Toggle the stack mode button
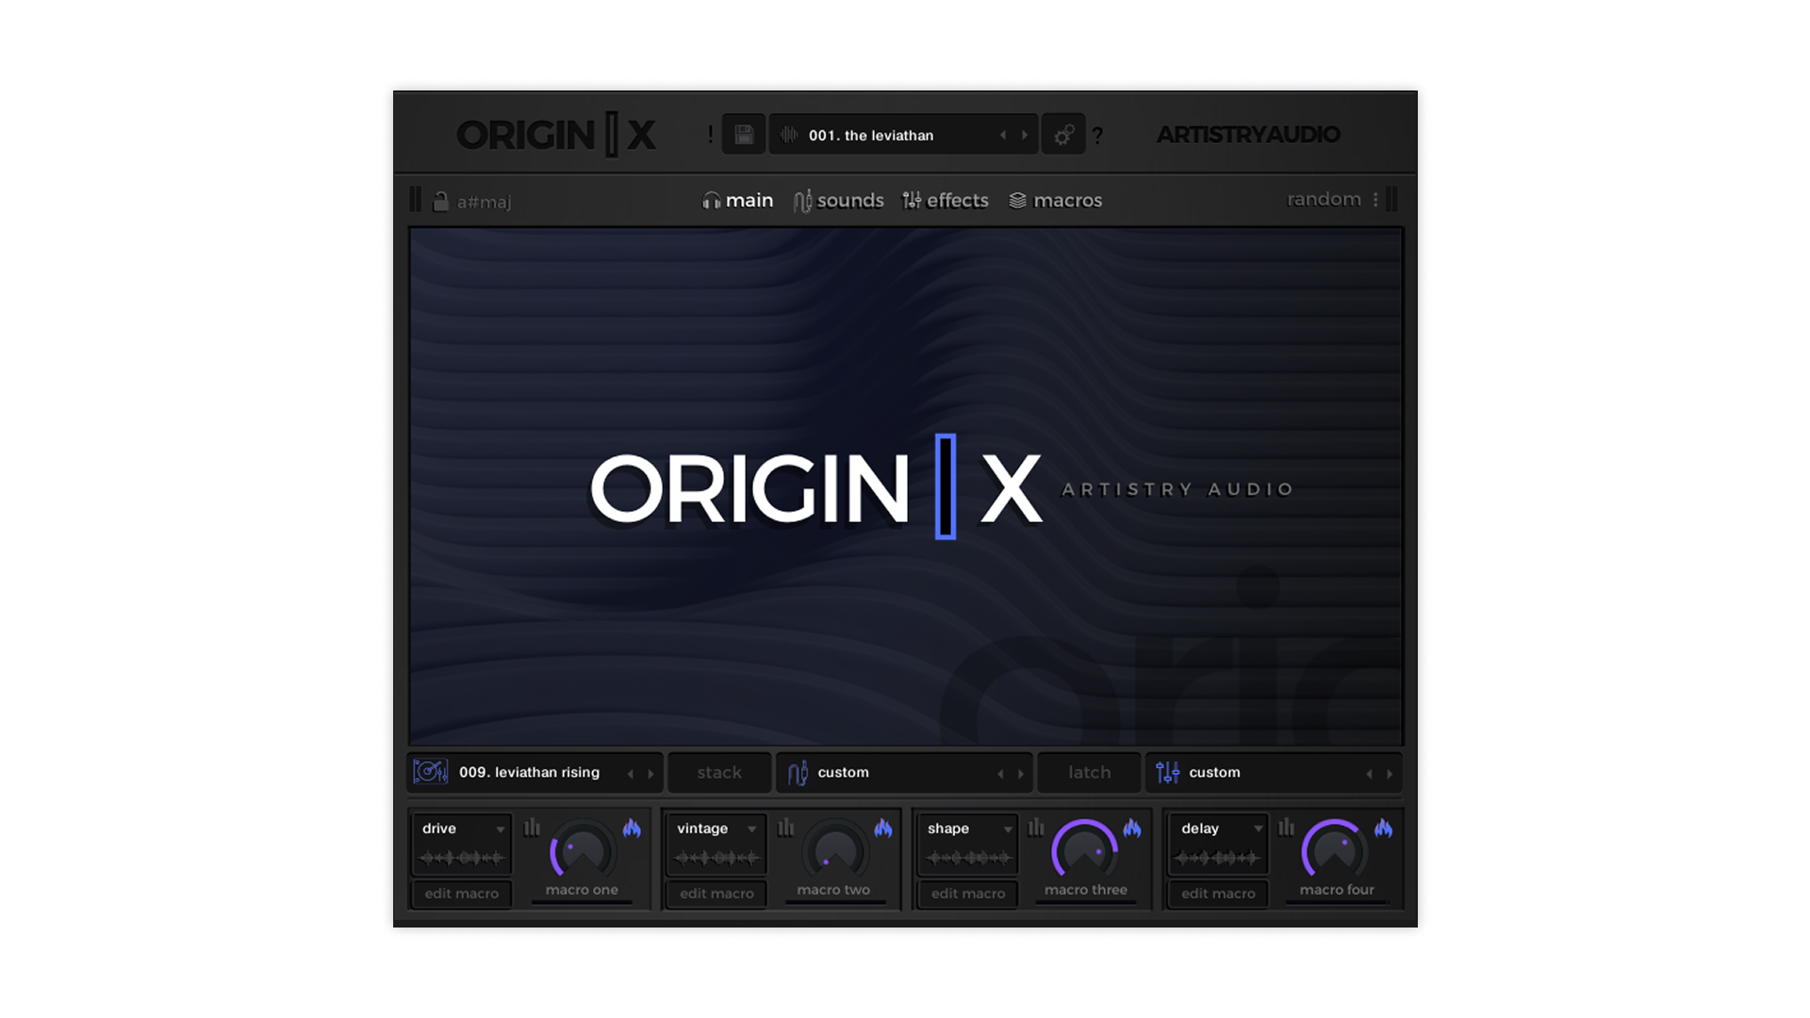1810x1018 pixels. pyautogui.click(x=719, y=772)
